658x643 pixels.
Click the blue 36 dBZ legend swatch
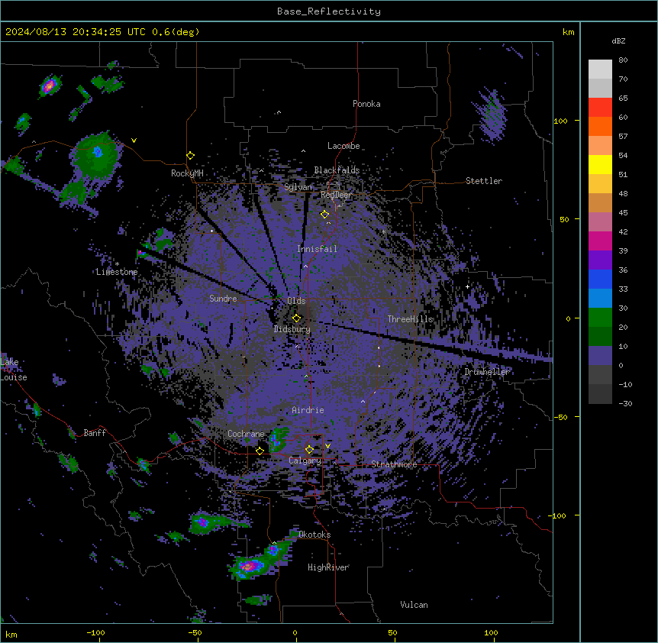(x=600, y=279)
